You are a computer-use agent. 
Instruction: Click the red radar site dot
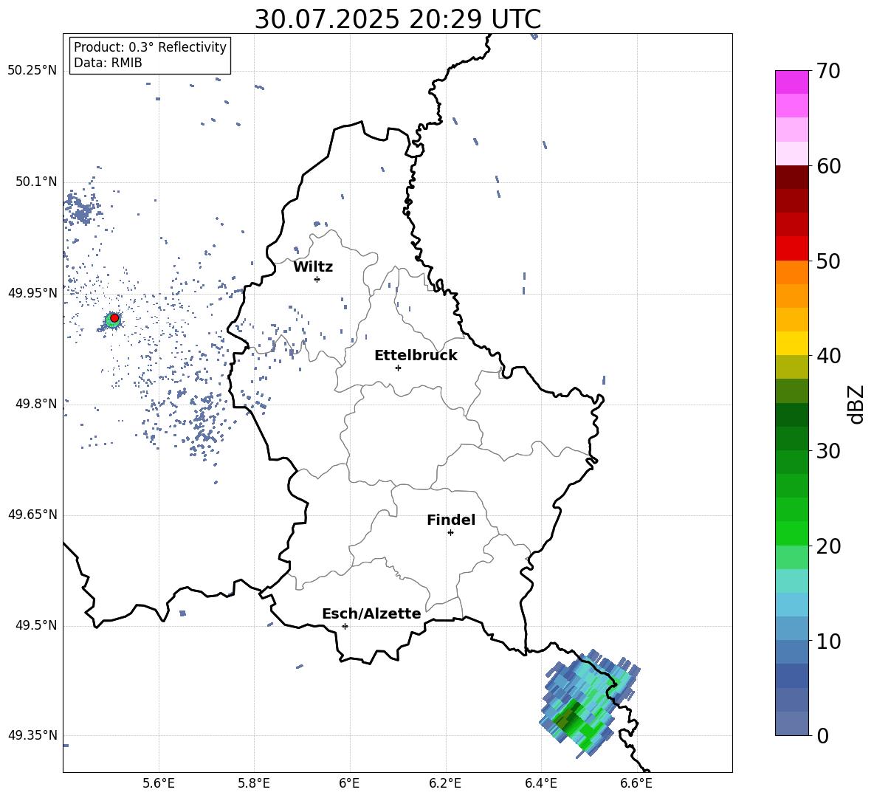coord(114,318)
